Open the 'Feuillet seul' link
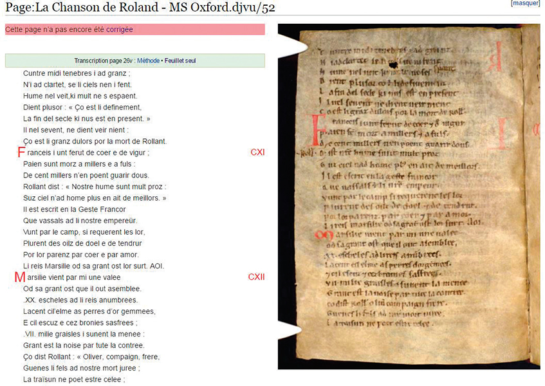The image size is (545, 386). click(x=180, y=61)
